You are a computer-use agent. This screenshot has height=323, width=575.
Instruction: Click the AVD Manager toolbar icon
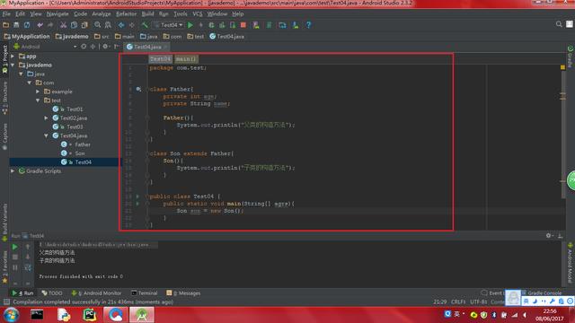(256, 25)
